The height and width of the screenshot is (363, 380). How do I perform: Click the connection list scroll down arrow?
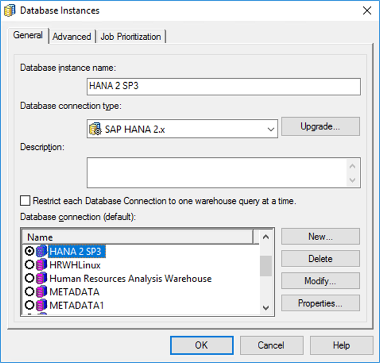[x=266, y=308]
